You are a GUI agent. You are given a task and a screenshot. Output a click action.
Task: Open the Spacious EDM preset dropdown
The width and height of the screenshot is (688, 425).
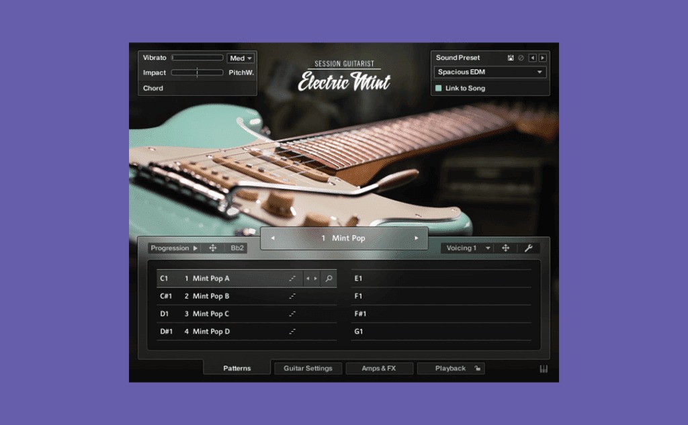[x=490, y=73]
